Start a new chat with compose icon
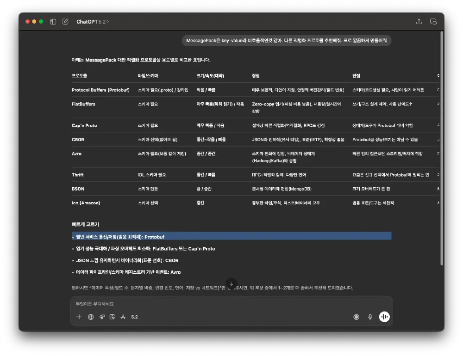 tap(65, 22)
